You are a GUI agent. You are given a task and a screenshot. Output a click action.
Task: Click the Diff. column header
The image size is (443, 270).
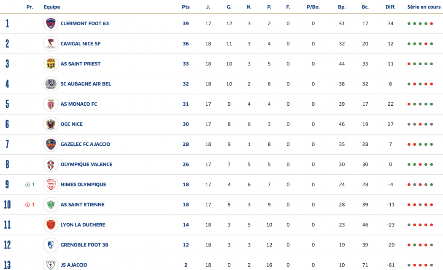pyautogui.click(x=390, y=7)
